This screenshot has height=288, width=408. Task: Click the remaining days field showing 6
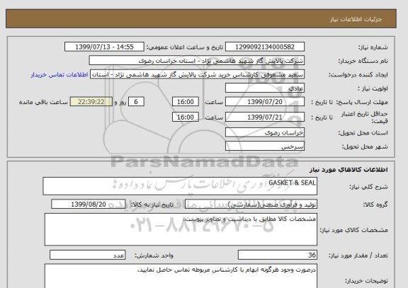click(136, 102)
